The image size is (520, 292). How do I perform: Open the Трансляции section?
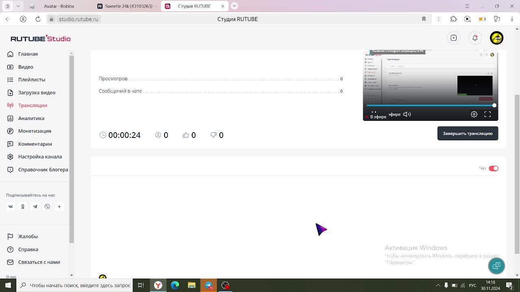[x=32, y=105]
